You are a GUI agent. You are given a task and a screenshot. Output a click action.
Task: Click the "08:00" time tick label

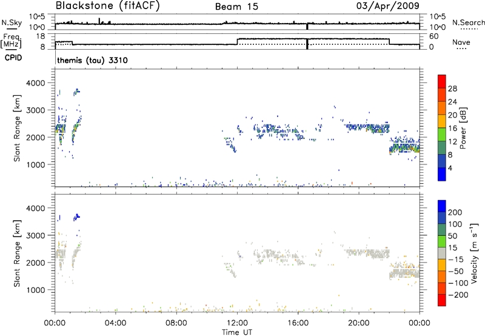point(176,323)
